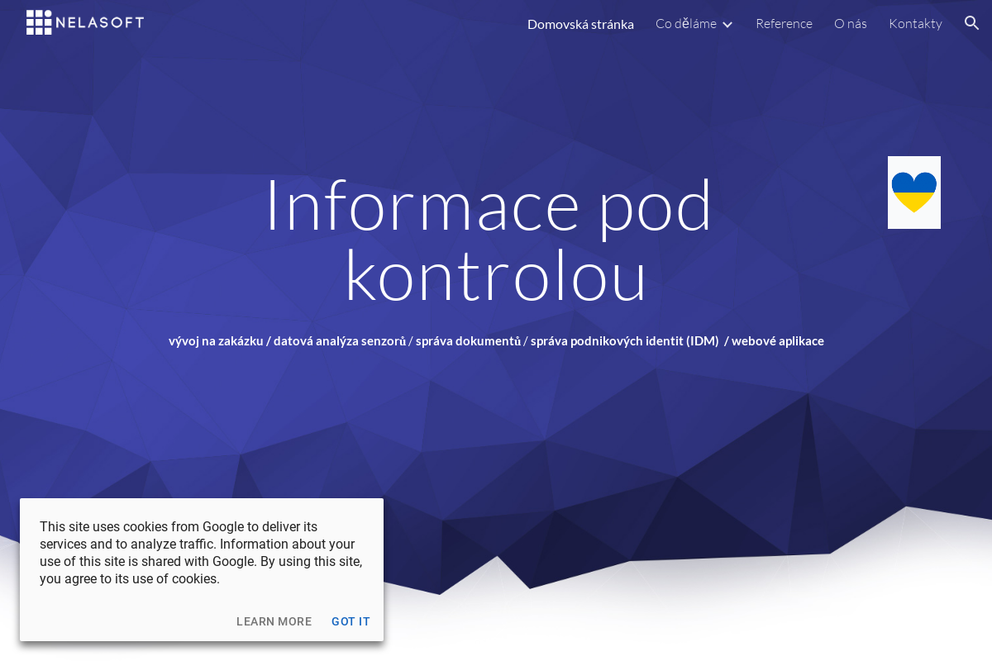Viewport: 992px width, 661px height.
Task: Click the cookie notice text area
Action: (201, 552)
